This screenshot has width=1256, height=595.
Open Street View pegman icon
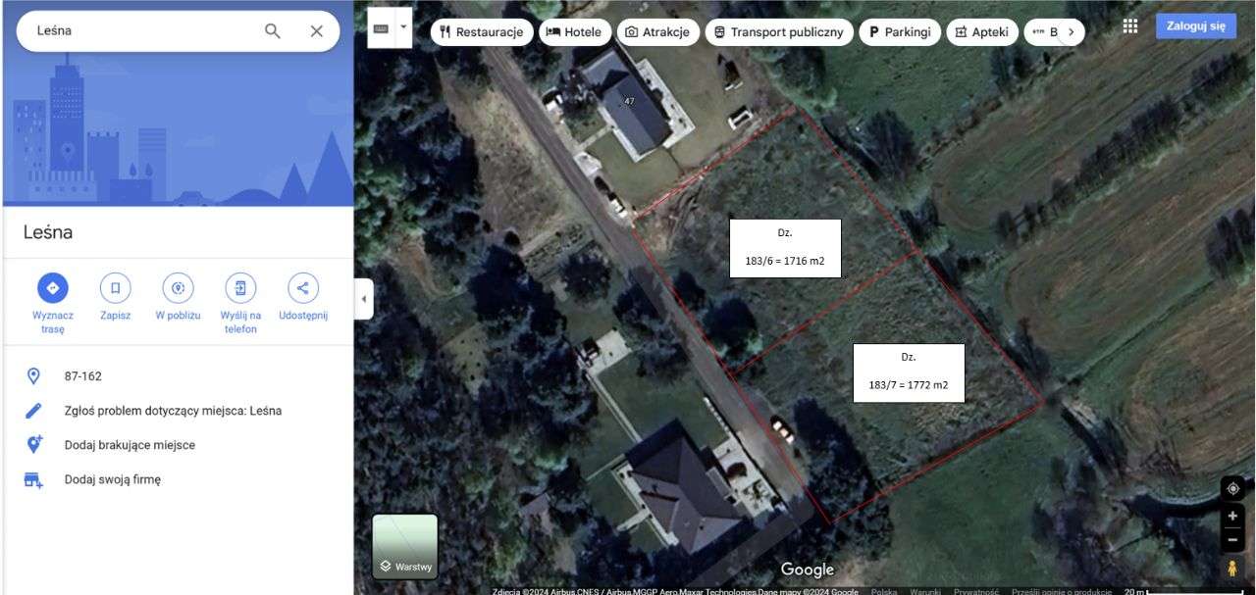(1233, 568)
